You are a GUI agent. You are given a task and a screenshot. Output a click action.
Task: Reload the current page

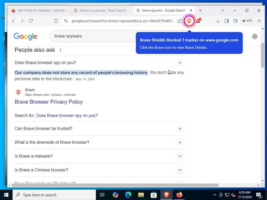pyautogui.click(x=31, y=21)
